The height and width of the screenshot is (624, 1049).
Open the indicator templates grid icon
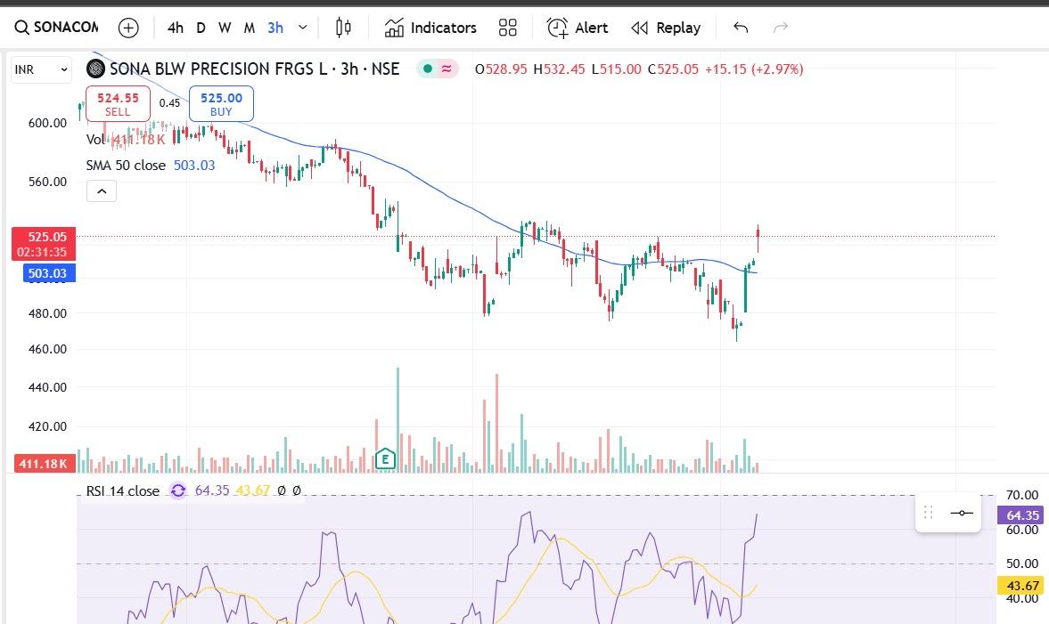[508, 28]
